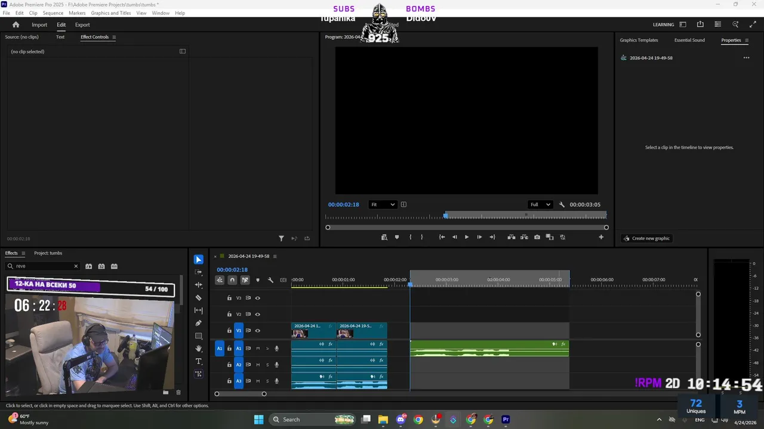
Task: Click the timeline horizontal zoom scroll bar
Action: tap(241, 394)
